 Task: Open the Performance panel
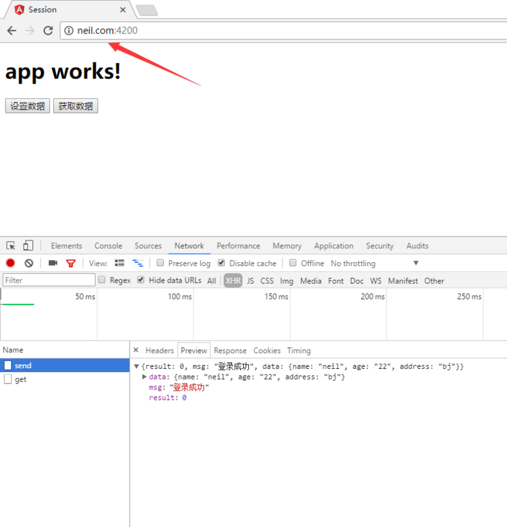[238, 246]
